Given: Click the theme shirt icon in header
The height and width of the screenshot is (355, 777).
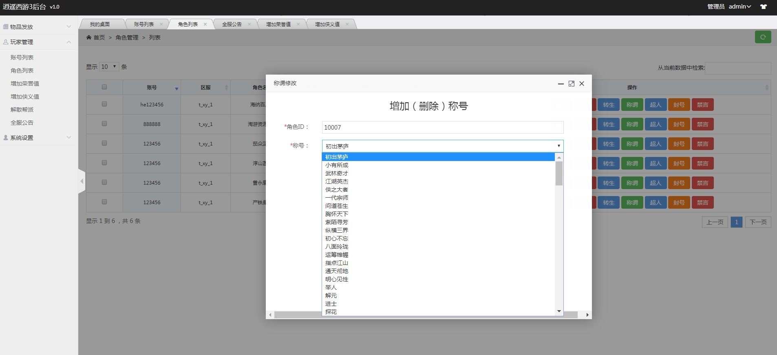Looking at the screenshot, I should coord(764,7).
